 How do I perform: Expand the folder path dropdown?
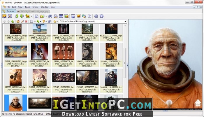tap(125, 22)
